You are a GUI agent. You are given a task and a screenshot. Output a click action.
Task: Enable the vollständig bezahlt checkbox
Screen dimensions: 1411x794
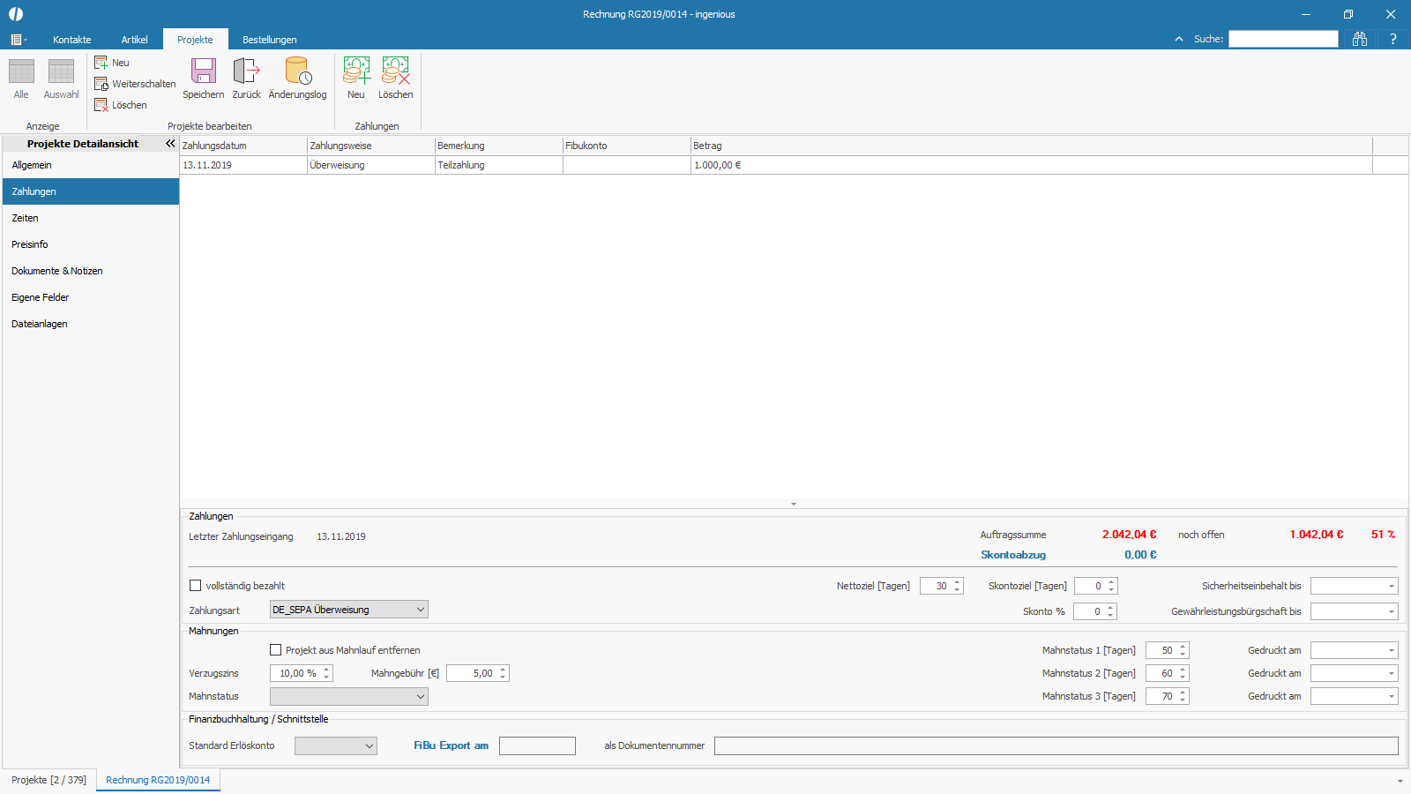pyautogui.click(x=195, y=585)
